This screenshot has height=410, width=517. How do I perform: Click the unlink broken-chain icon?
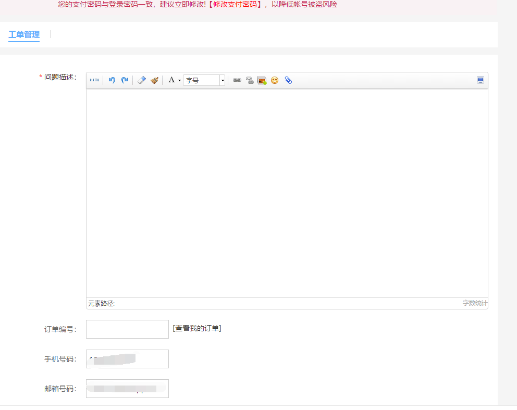(x=250, y=80)
